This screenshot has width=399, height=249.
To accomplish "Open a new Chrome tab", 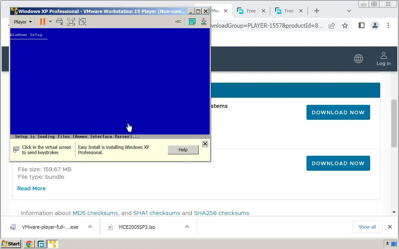I will (317, 11).
